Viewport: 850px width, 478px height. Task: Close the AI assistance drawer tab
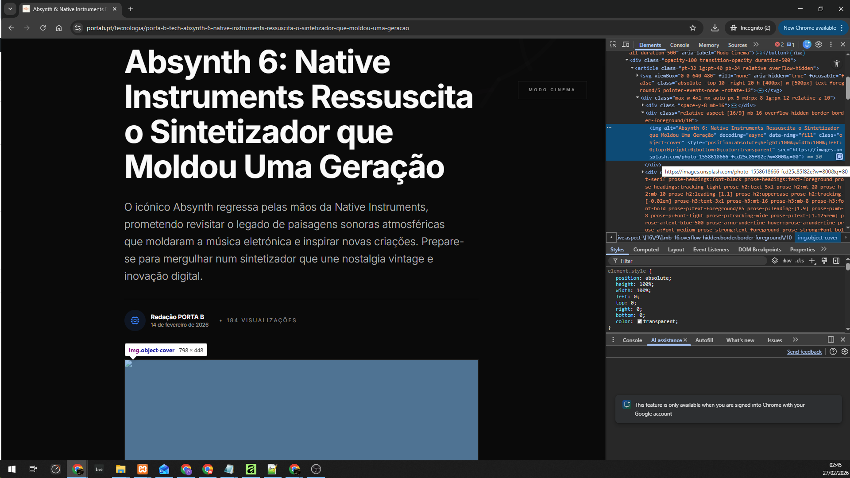685,340
